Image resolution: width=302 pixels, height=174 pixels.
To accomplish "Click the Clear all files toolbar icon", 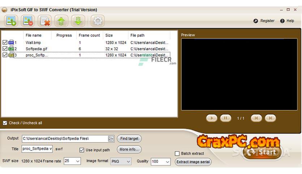I will tap(45, 21).
